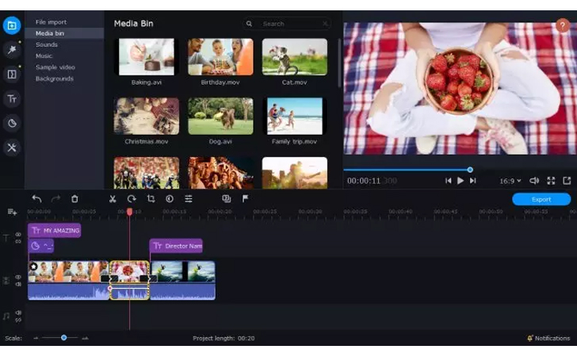
Task: Select MY AMAZING title clip
Action: click(55, 230)
